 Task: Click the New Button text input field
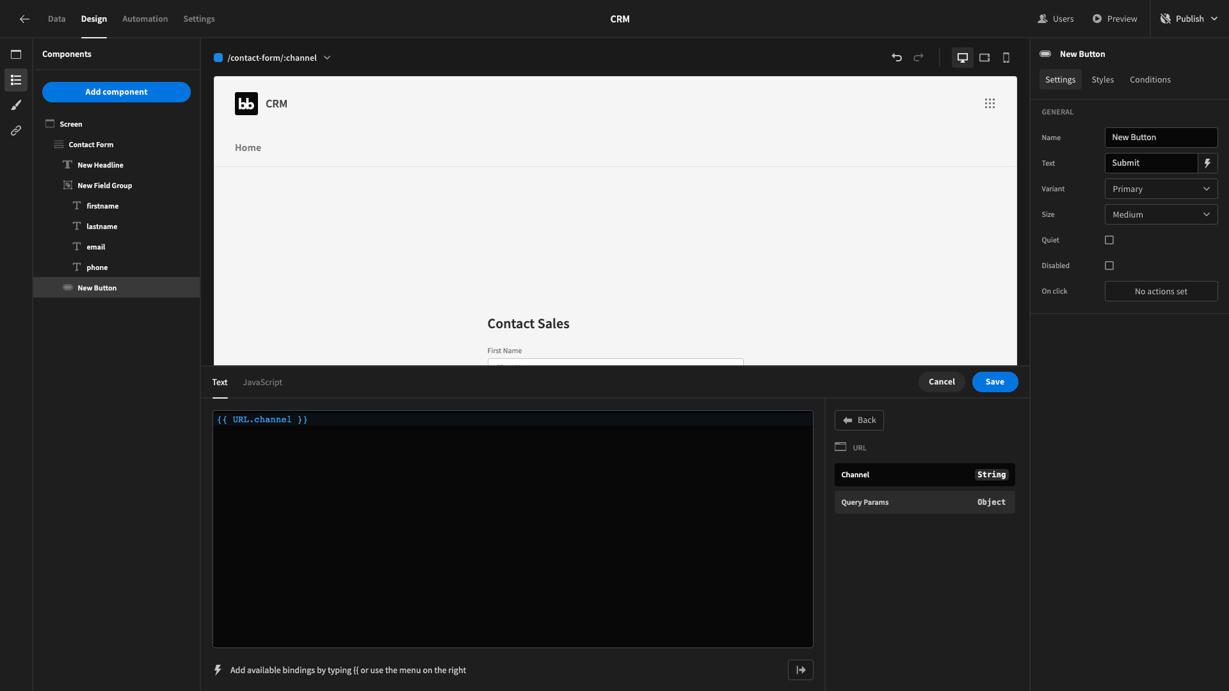[x=1162, y=138]
